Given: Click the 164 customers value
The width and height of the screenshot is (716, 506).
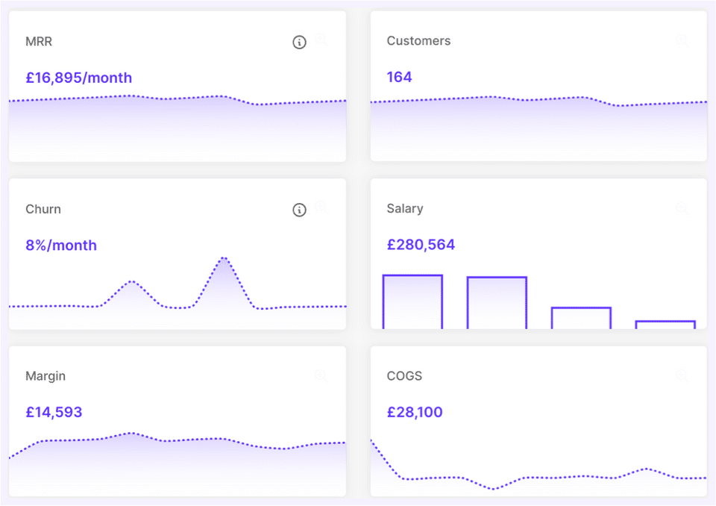Looking at the screenshot, I should [x=399, y=77].
